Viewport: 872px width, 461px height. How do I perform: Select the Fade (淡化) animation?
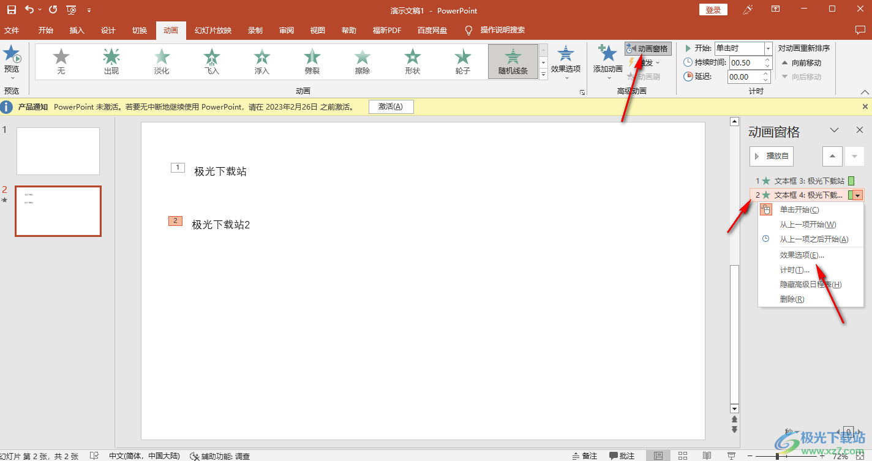click(162, 61)
